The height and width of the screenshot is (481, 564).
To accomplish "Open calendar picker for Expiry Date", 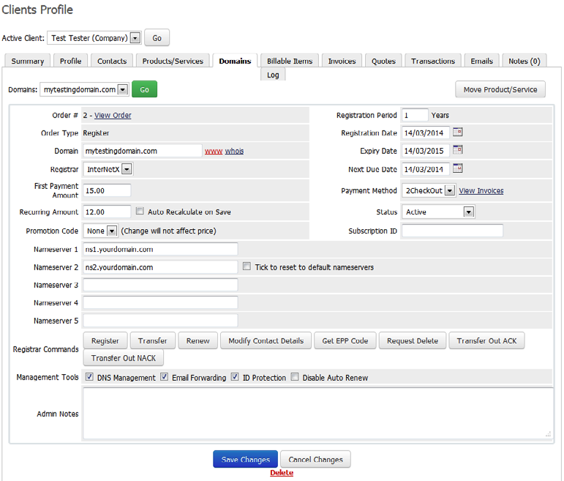I will click(457, 150).
